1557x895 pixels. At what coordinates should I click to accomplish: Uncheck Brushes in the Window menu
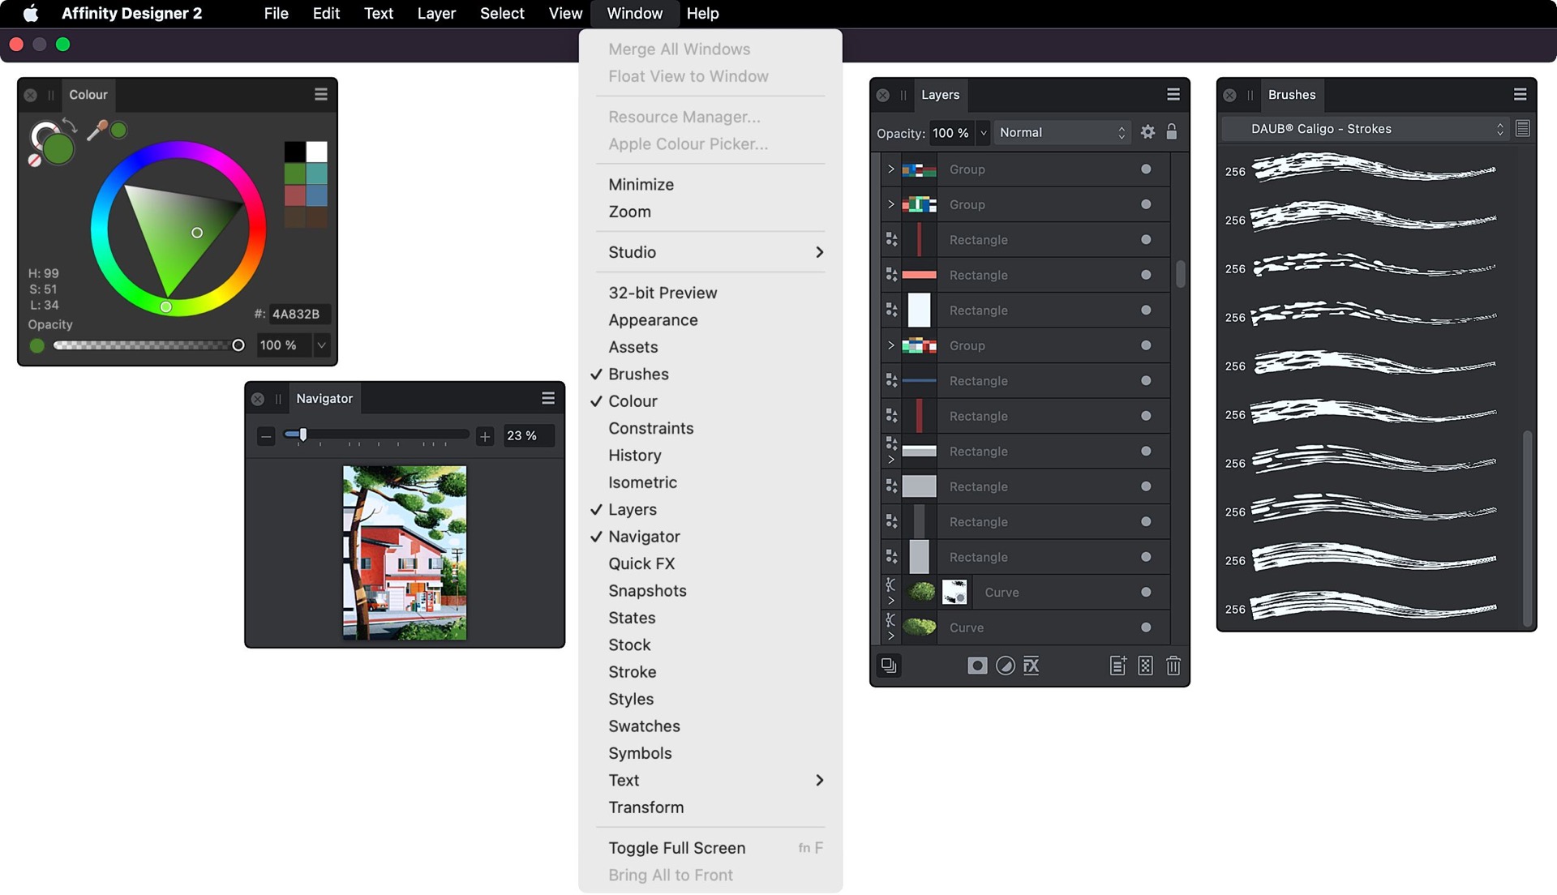(638, 374)
